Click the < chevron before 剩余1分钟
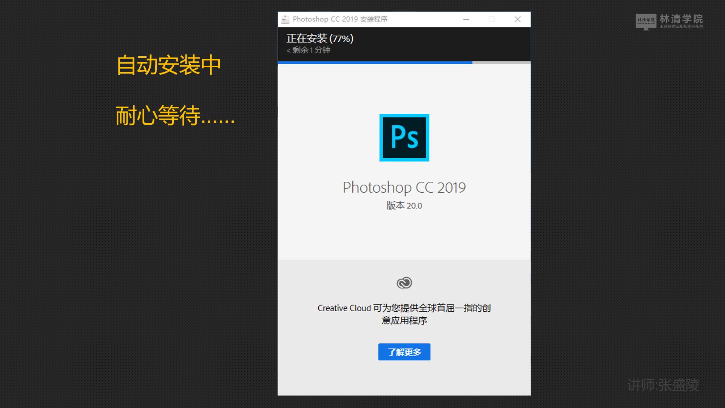This screenshot has height=408, width=725. [288, 50]
